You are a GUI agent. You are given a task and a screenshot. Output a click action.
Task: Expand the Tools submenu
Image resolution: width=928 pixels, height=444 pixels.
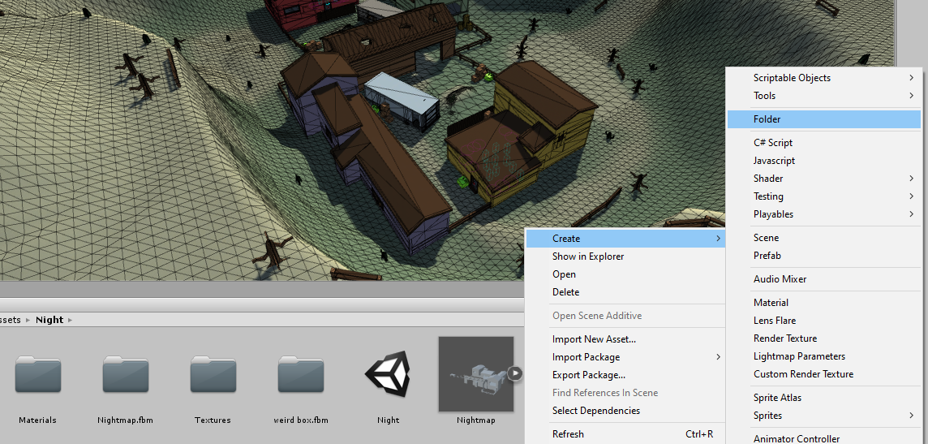pyautogui.click(x=824, y=95)
